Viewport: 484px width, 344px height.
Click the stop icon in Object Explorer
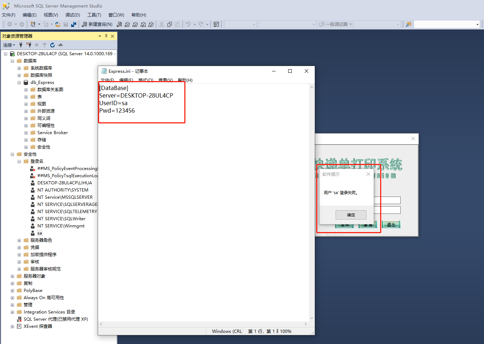tap(37, 45)
